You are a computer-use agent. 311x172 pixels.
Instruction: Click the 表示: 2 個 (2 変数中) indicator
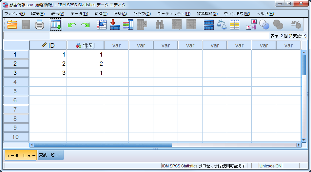pyautogui.click(x=288, y=36)
